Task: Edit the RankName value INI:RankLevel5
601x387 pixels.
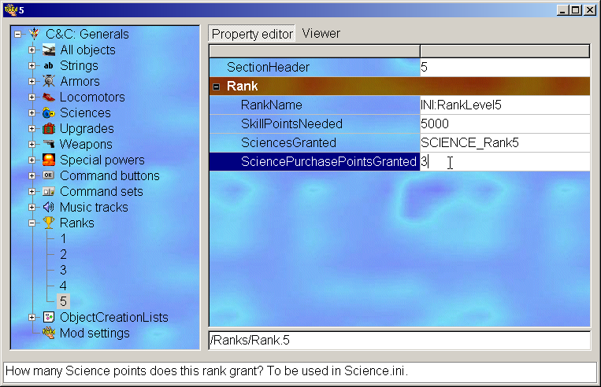Action: point(505,105)
